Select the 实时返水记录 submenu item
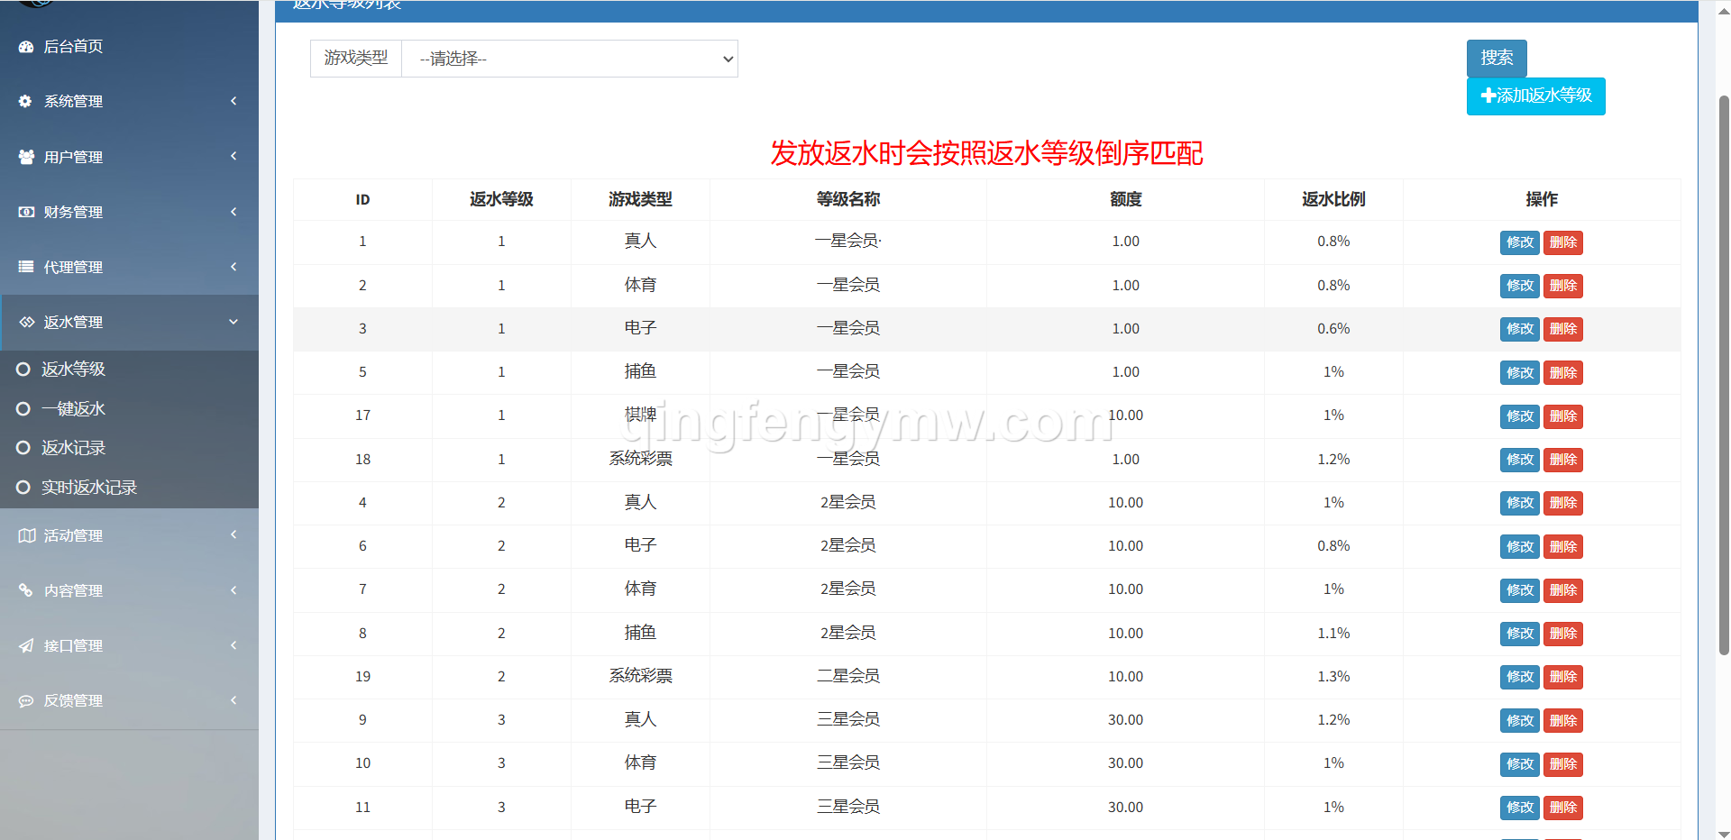The height and width of the screenshot is (840, 1731). 88,488
